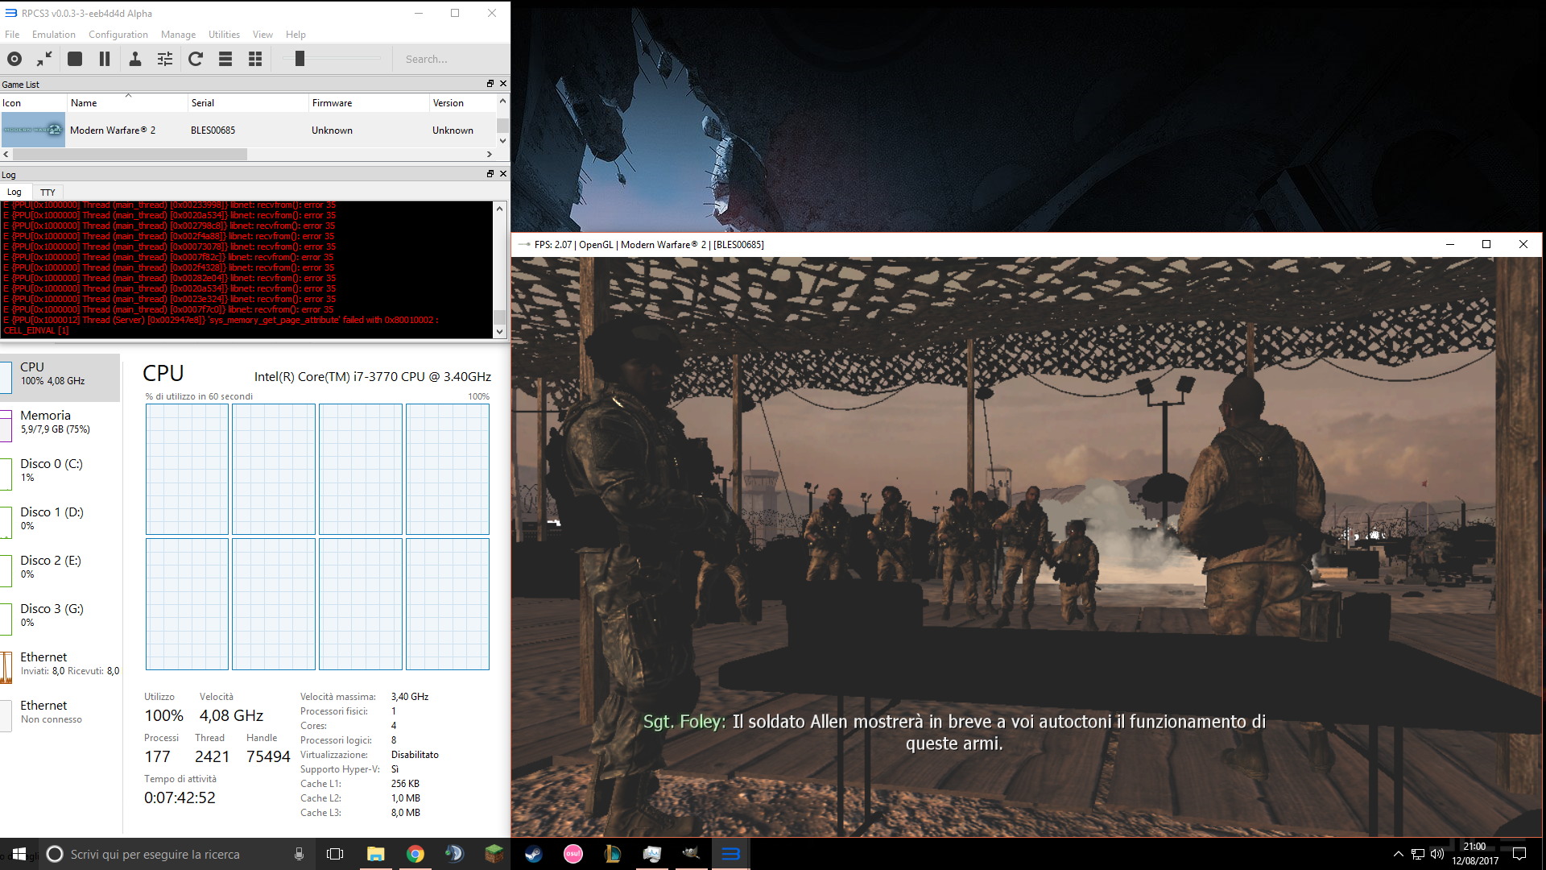1546x870 pixels.
Task: Adjust the game list icon size slider
Action: coord(300,59)
